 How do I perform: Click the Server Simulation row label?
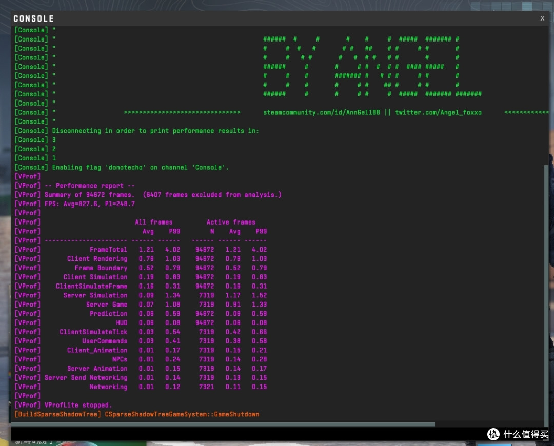[x=95, y=295]
